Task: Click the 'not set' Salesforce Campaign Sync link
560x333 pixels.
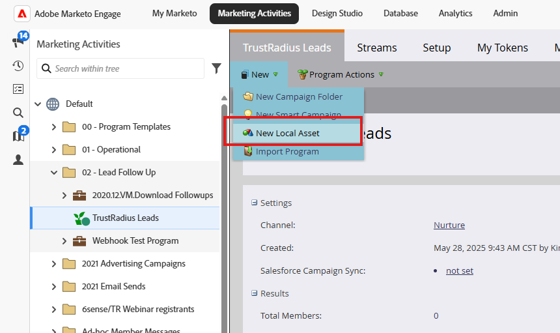Action: (x=460, y=271)
